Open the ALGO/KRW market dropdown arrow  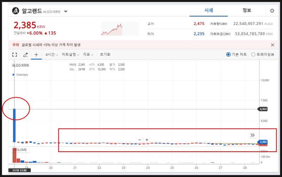pos(66,12)
